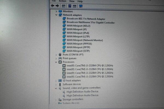The image size is (164, 109).
Task: Select WAN Miniport (IKEv2) device
Action: (78, 26)
